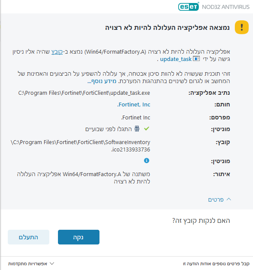Click the alert heading about unwanted application
This screenshot has width=253, height=270.
(x=167, y=28)
